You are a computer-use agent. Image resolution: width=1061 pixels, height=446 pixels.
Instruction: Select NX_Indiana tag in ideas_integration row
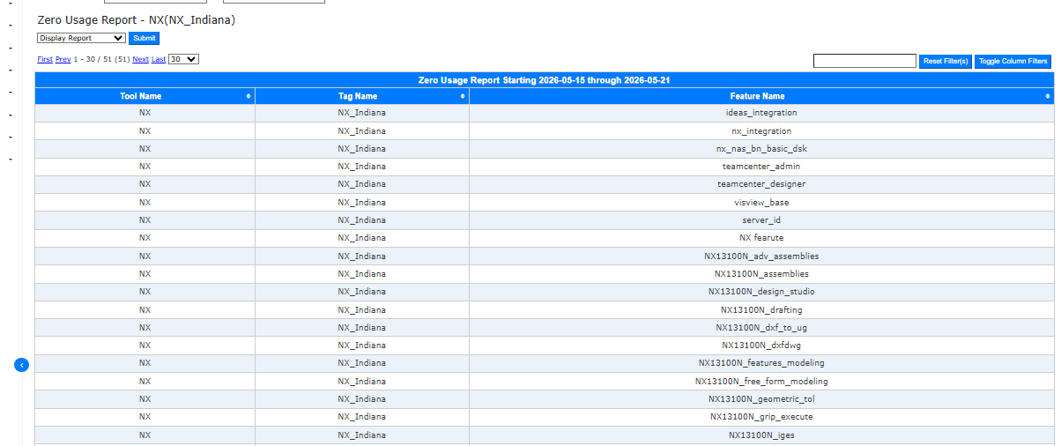(361, 113)
